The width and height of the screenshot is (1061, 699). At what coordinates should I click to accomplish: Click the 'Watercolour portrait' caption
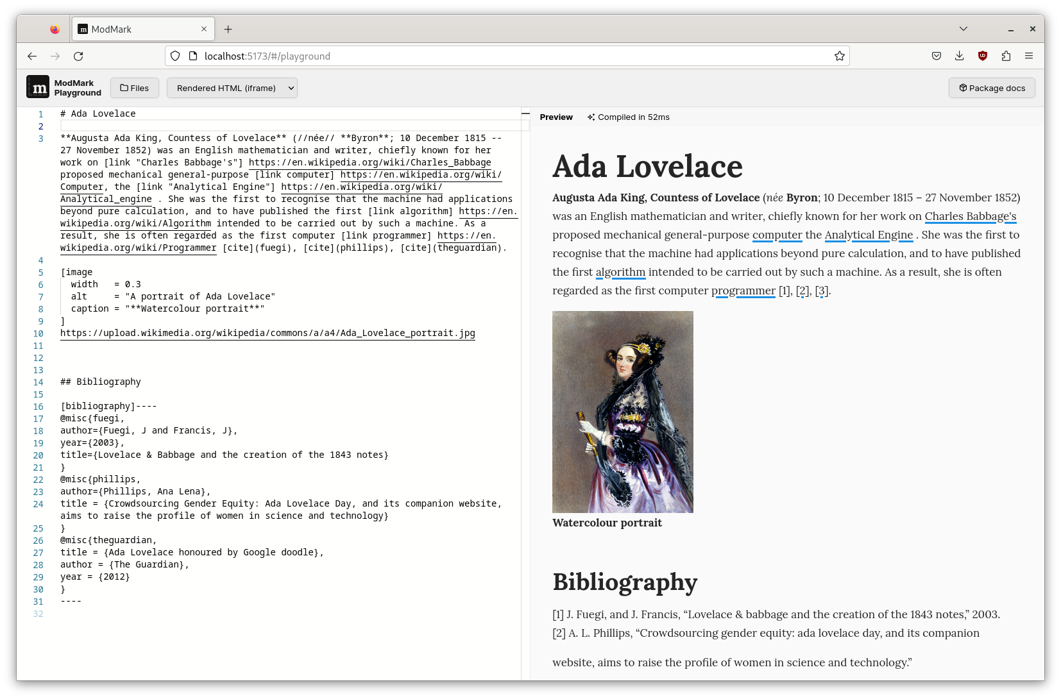coord(607,523)
